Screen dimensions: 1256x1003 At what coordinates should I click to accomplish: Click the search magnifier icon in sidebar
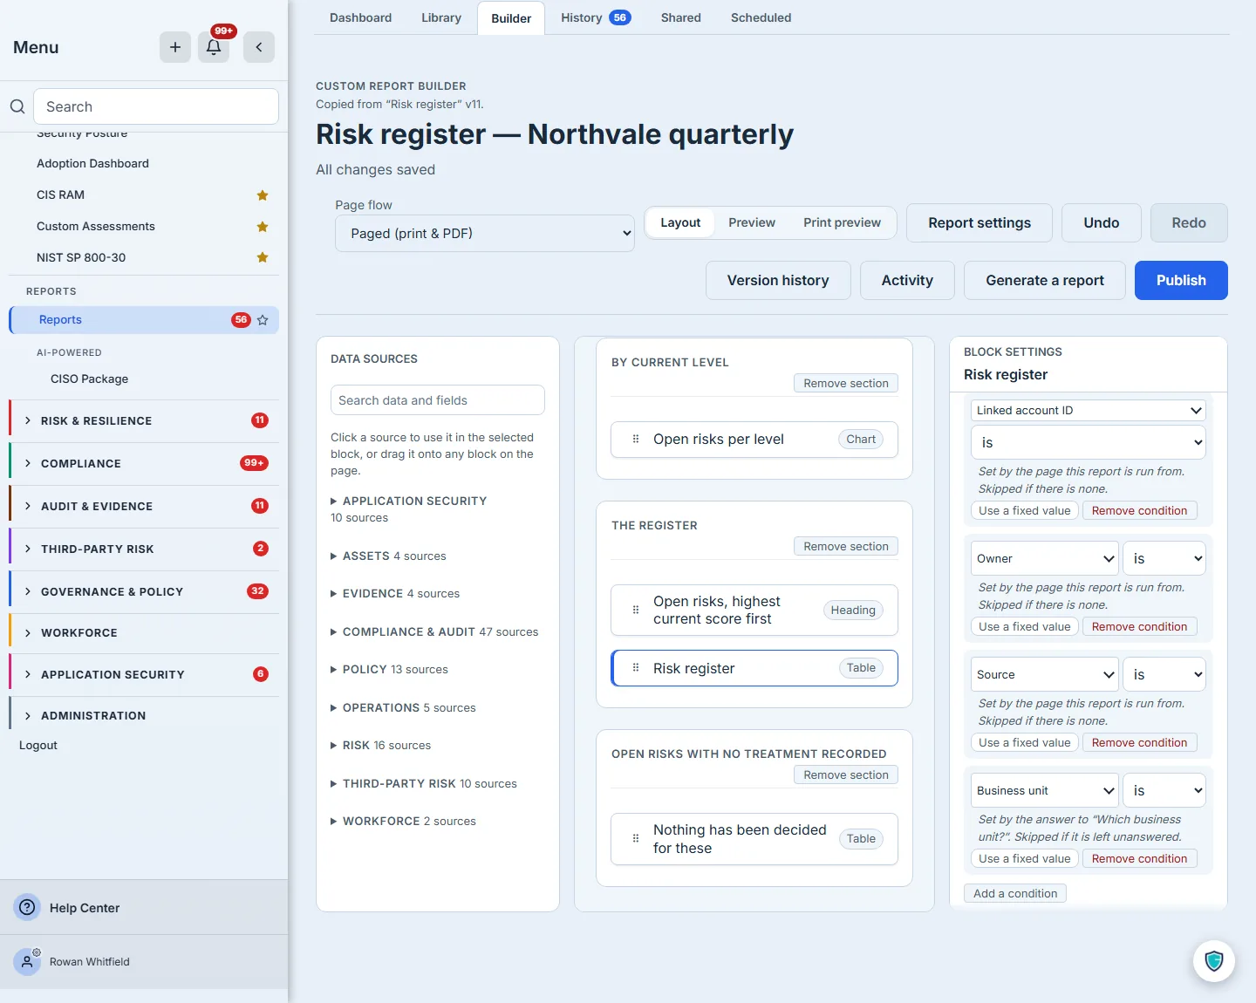point(17,106)
